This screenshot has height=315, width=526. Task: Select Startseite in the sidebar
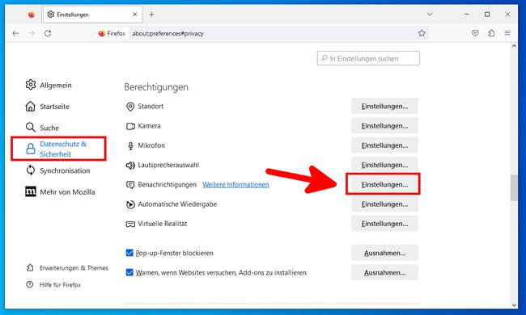pos(47,107)
